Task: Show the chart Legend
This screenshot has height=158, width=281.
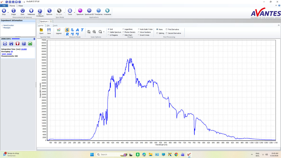Action: click(x=58, y=31)
